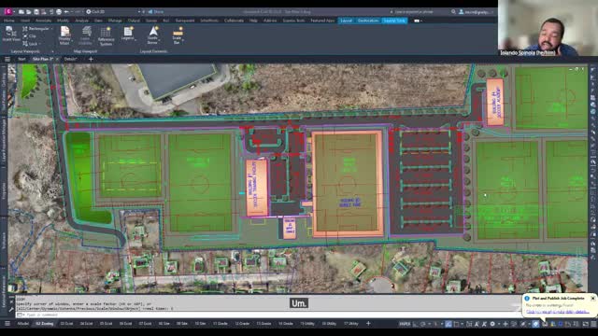Click the command line input field
This screenshot has width=598, height=336.
267,315
